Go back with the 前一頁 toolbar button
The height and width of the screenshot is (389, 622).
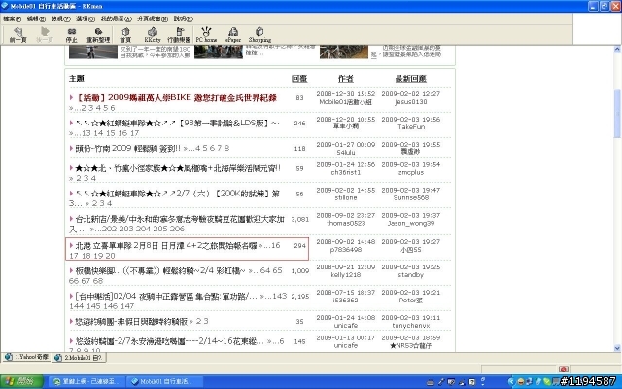17,35
